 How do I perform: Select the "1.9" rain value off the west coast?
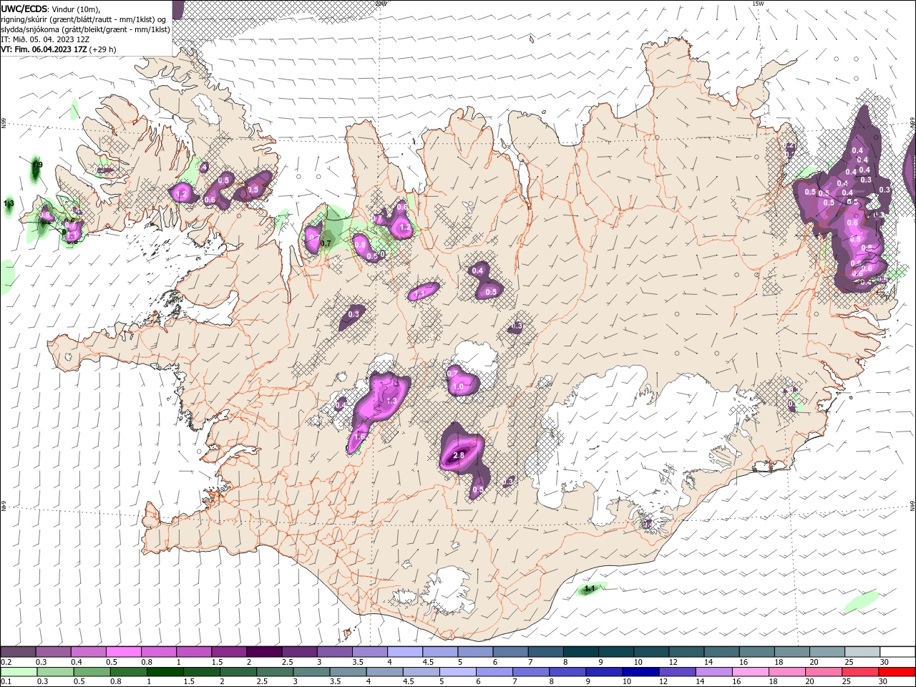pyautogui.click(x=36, y=165)
